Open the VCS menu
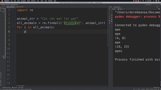Screen dimensions: 161x90 click(x=46, y=1)
